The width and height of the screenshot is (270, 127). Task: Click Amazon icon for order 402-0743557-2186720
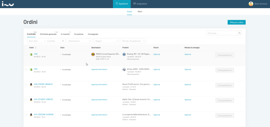pyautogui.click(x=31, y=100)
